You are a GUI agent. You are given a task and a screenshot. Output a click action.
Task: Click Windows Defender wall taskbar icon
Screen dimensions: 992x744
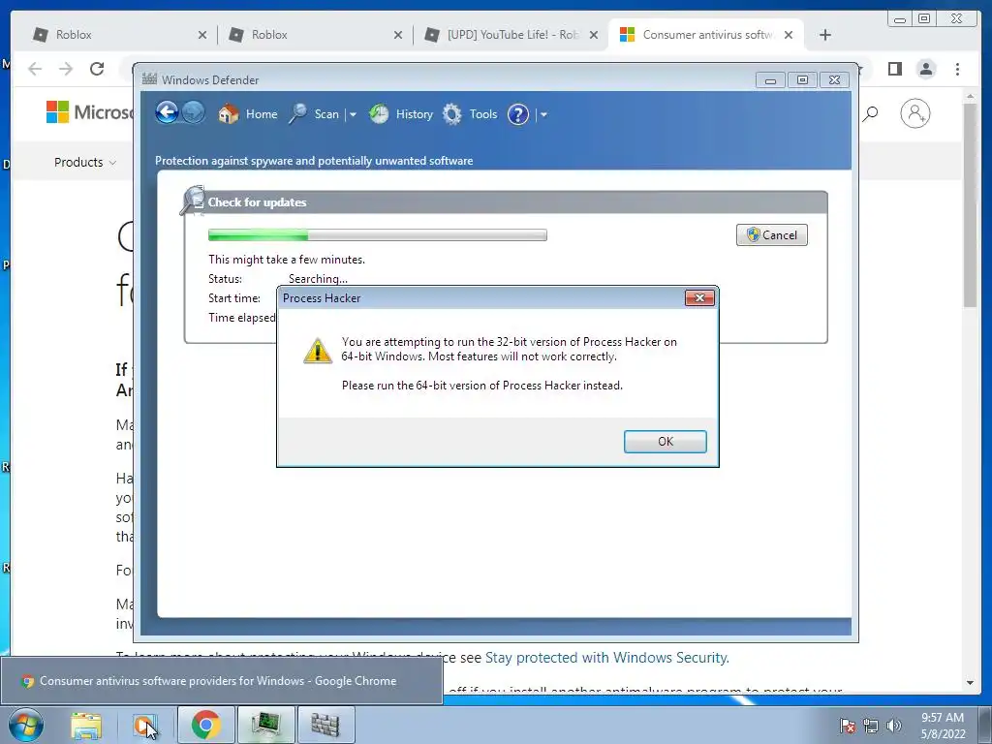325,725
